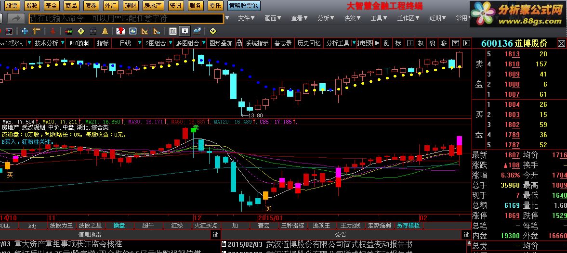The height and width of the screenshot is (253, 567).
Task: Click the 基金 category button
Action: (51, 5)
